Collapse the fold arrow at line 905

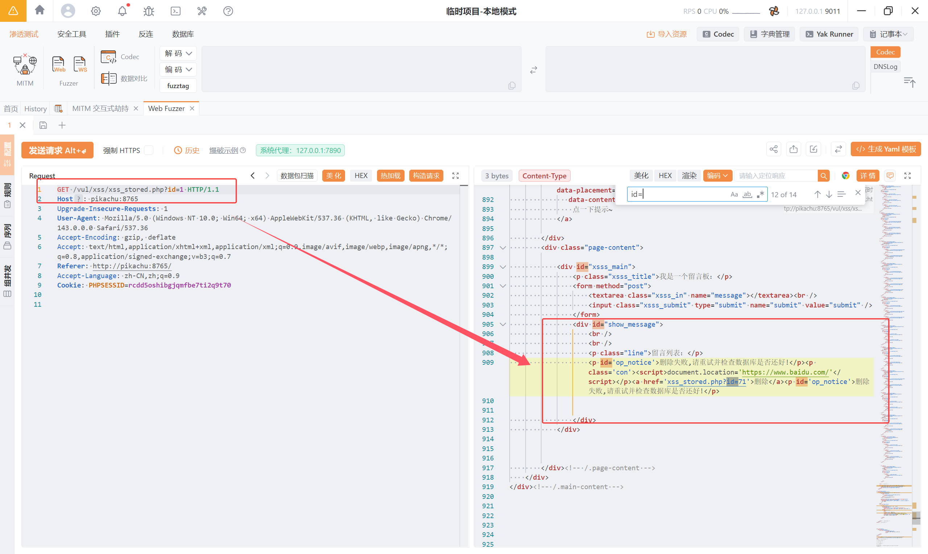pos(503,324)
